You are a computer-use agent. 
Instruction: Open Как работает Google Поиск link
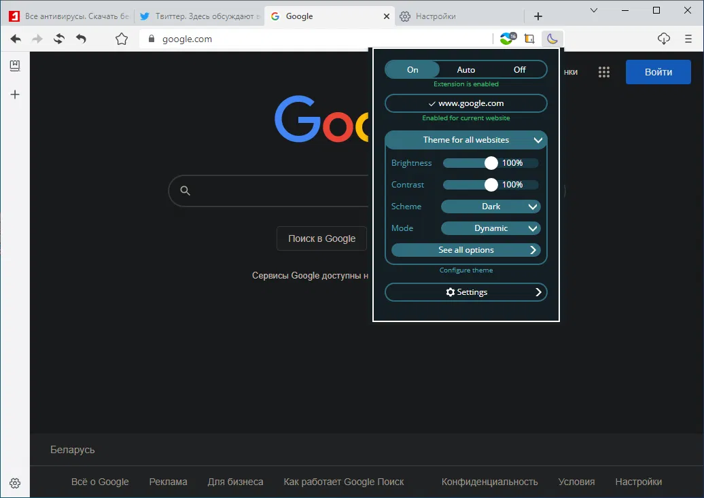click(344, 482)
